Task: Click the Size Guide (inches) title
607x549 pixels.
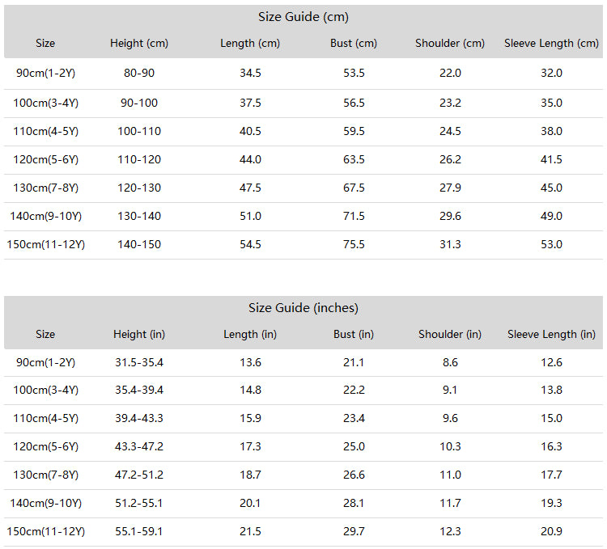Action: (303, 308)
